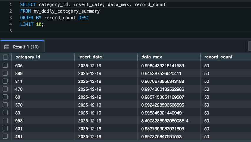Click ORDER BY keyword in editor
251x142 pixels.
pyautogui.click(x=31, y=18)
